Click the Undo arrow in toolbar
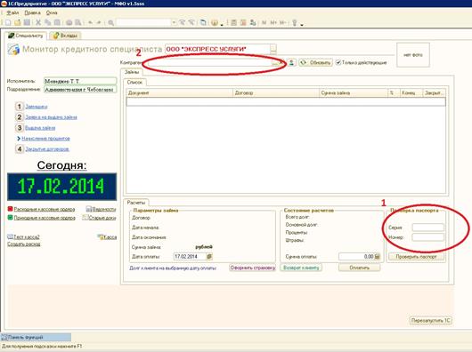Screen dimensions: 472x352 [x=90, y=22]
